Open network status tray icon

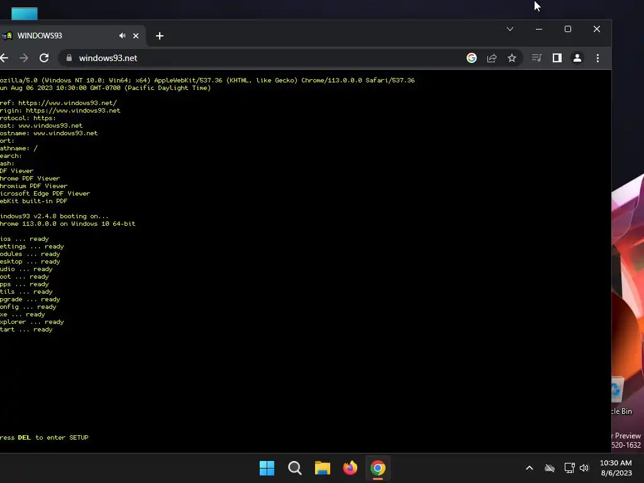pyautogui.click(x=569, y=468)
